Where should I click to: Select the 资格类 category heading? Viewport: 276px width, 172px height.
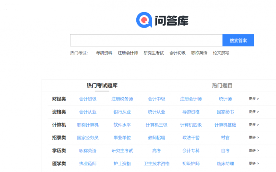tap(59, 112)
